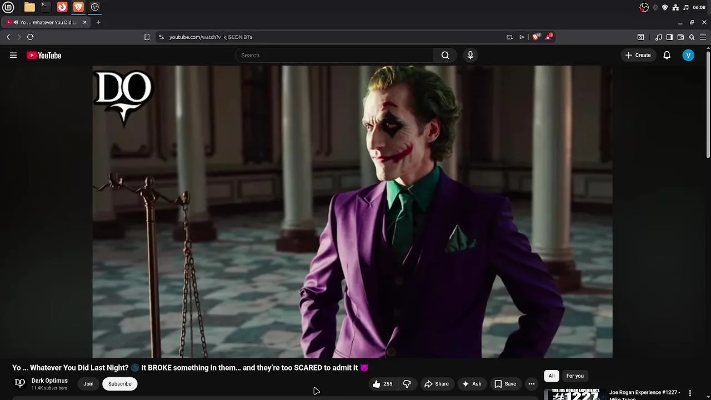711x400 pixels.
Task: Open the Dark Optimus channel avatar
Action: click(20, 383)
